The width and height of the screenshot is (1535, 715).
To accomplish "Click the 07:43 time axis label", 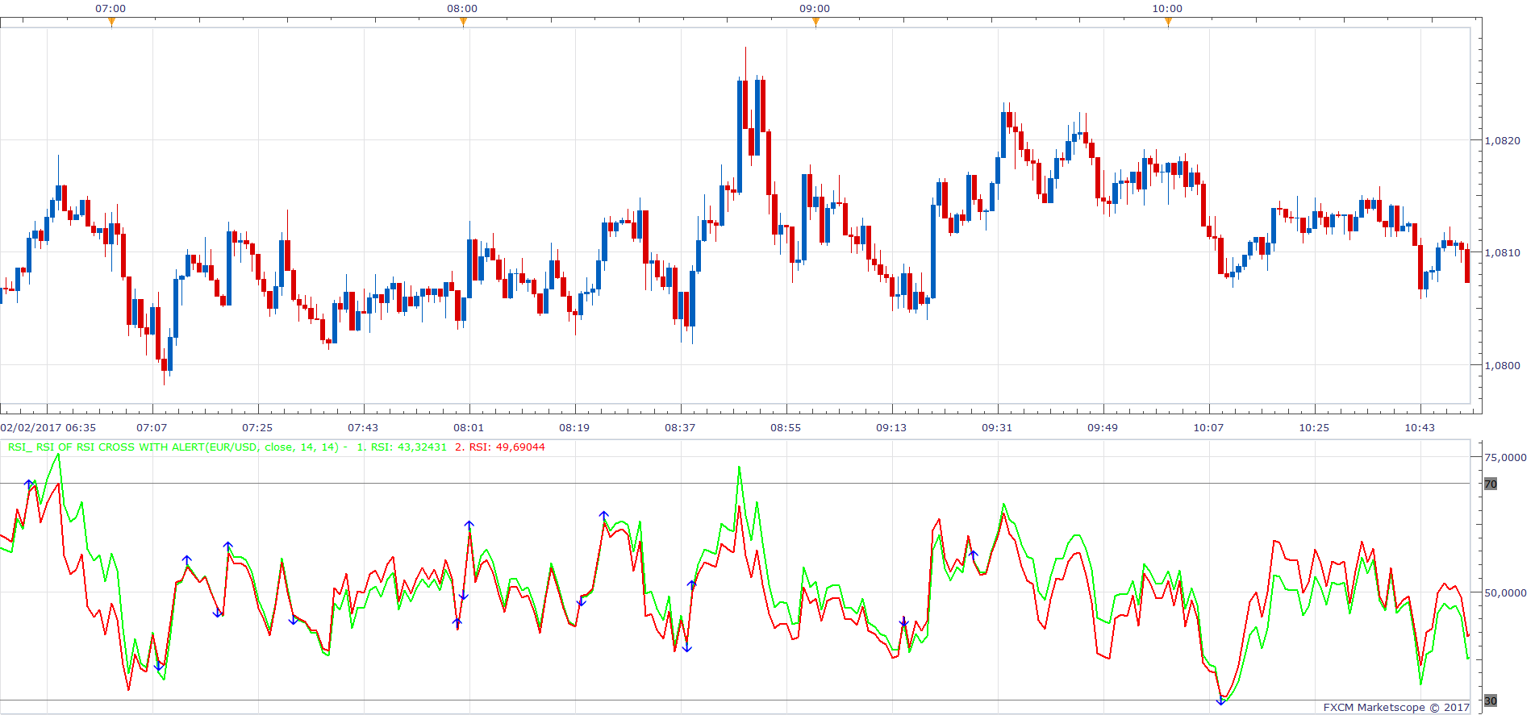I will click(363, 427).
